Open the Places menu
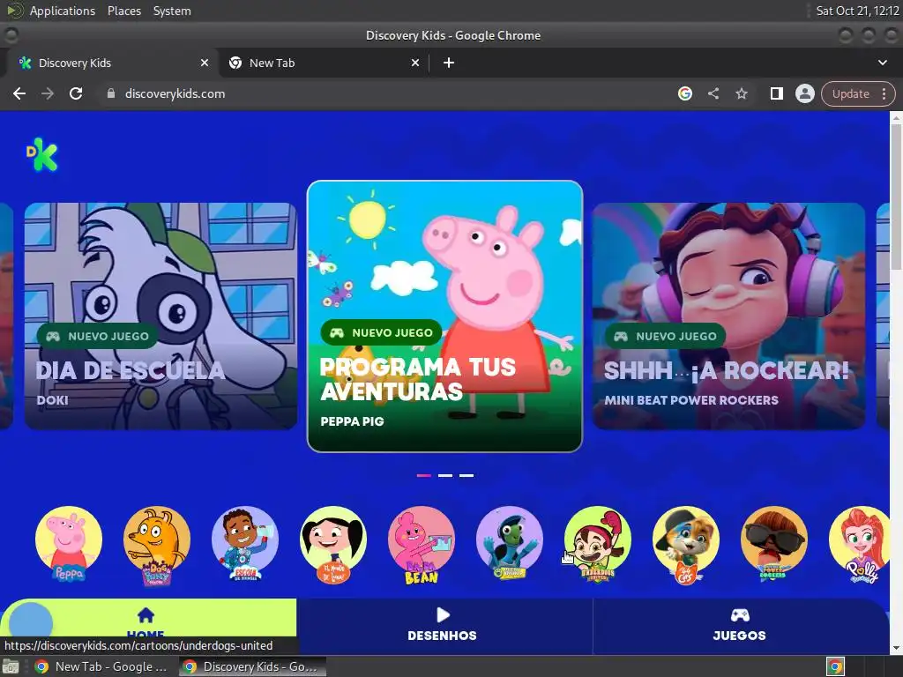 [124, 11]
